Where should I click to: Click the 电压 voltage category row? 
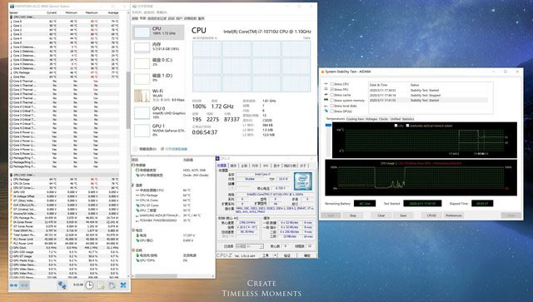pos(137,230)
